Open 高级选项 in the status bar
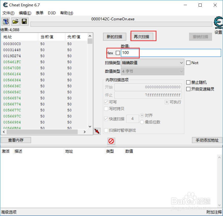The height and width of the screenshot is (216, 223). (9, 212)
